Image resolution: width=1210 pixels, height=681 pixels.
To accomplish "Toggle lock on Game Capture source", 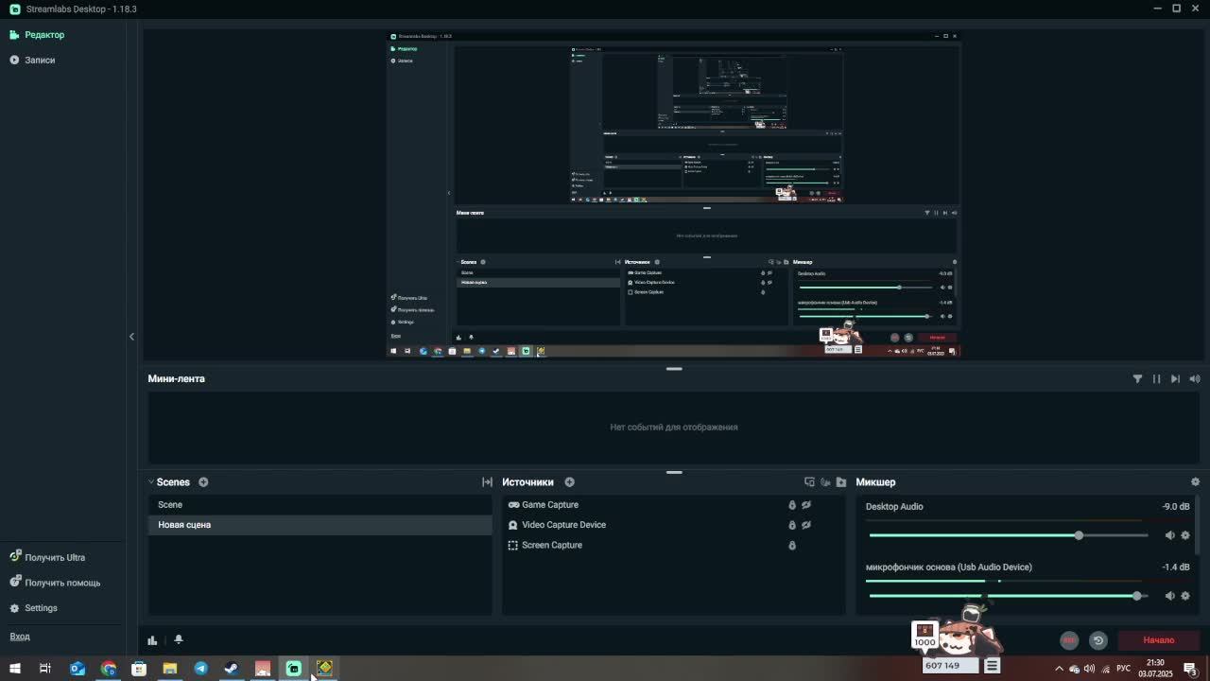I will coord(792,505).
